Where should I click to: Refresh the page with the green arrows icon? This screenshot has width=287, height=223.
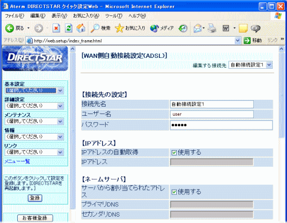pos(68,28)
